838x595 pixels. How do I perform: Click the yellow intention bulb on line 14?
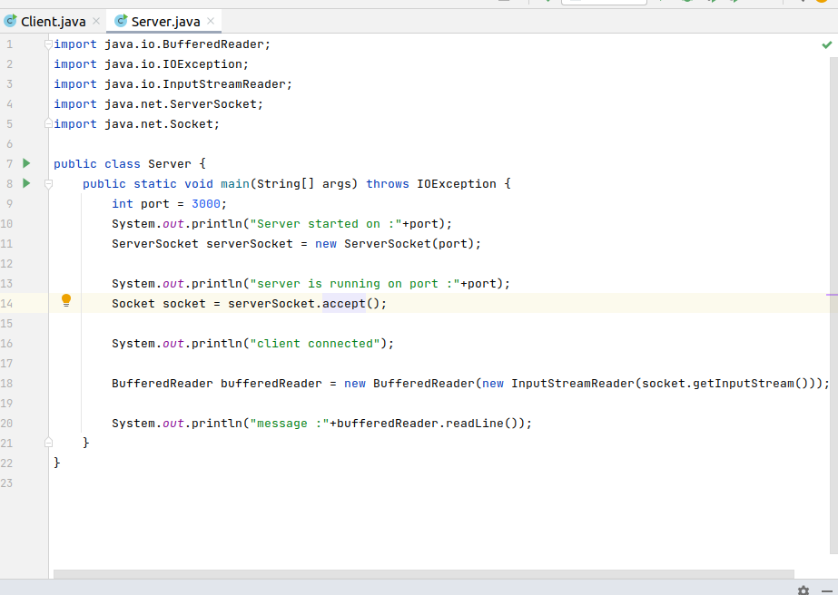point(64,299)
